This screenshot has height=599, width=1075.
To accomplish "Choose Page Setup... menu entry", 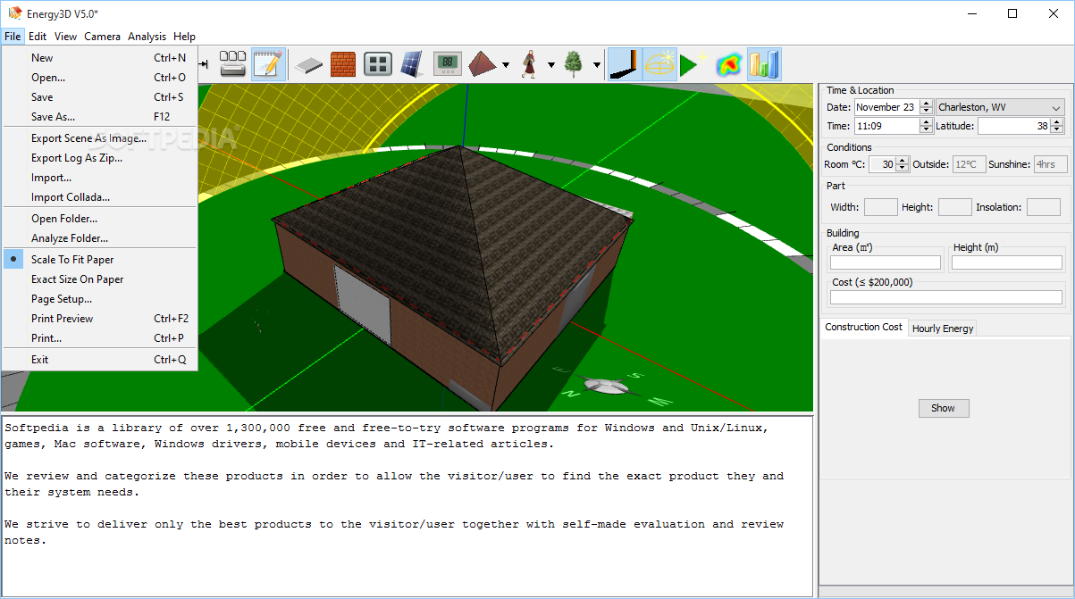I will (x=99, y=299).
